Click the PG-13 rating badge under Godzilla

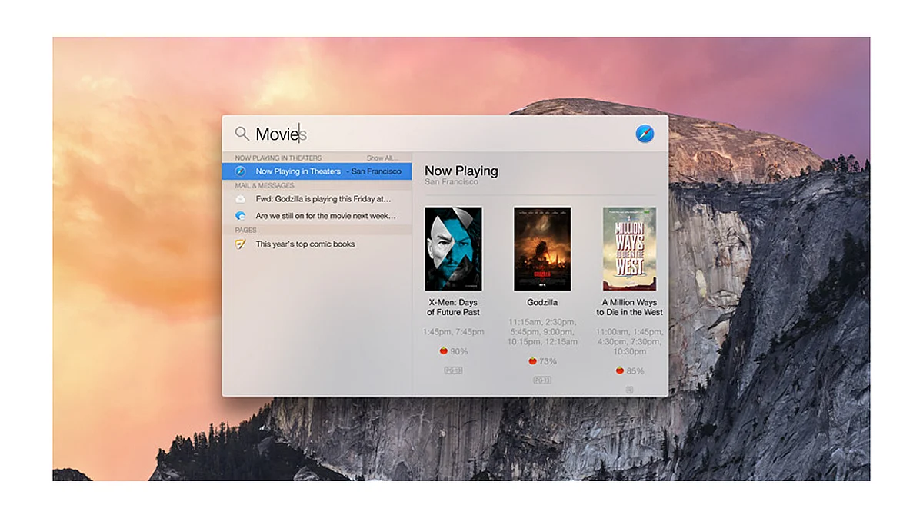[x=542, y=380]
